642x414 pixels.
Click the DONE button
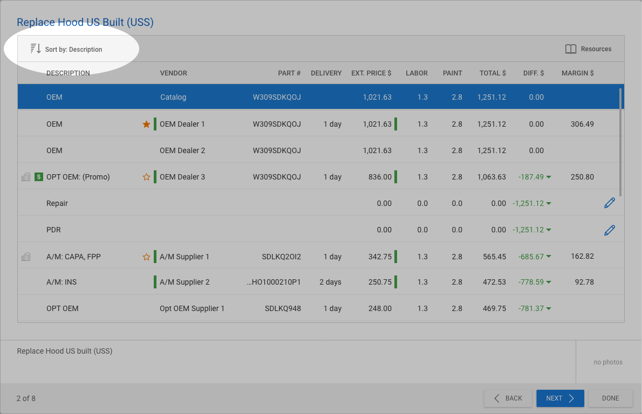pyautogui.click(x=610, y=398)
